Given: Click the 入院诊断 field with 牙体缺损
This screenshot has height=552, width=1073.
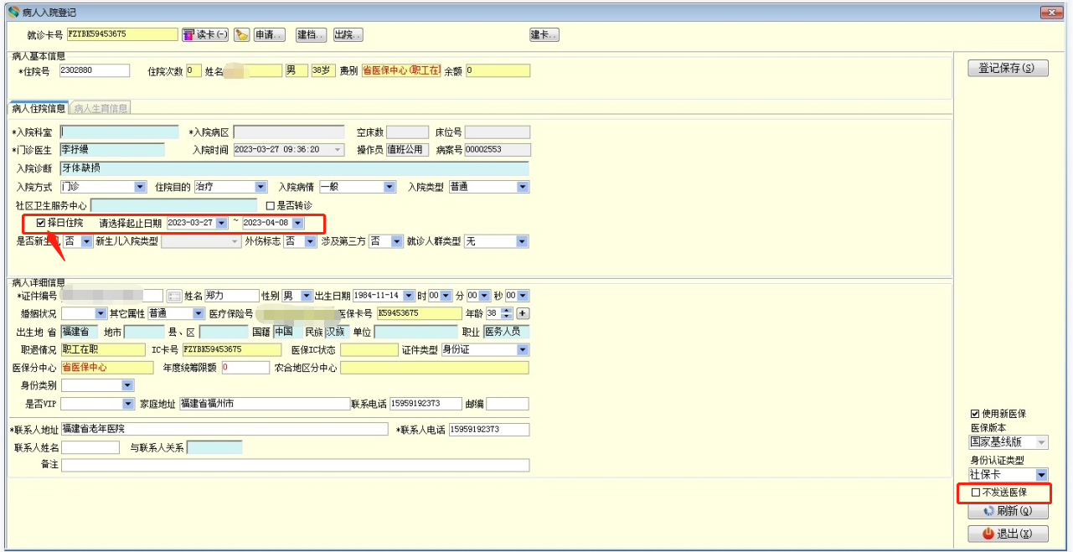Looking at the screenshot, I should click(295, 168).
